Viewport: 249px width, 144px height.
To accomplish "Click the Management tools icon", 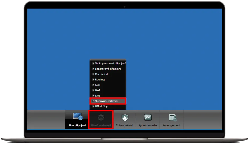I will (172, 117).
